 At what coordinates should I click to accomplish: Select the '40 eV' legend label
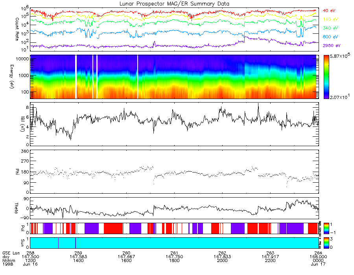(x=329, y=11)
